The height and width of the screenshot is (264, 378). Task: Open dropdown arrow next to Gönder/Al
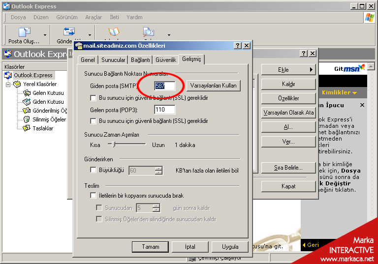pyautogui.click(x=90, y=35)
